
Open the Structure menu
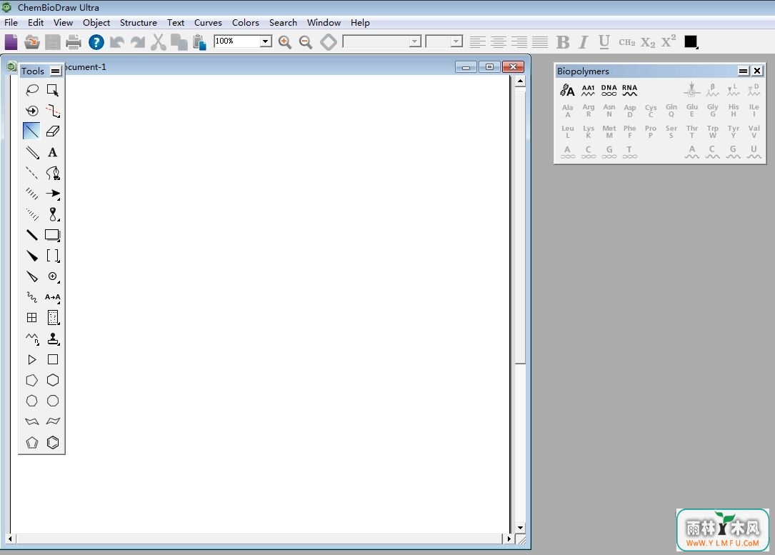[x=139, y=23]
